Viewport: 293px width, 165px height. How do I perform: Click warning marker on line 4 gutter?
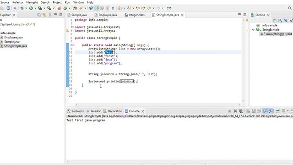pyautogui.click(x=67, y=31)
